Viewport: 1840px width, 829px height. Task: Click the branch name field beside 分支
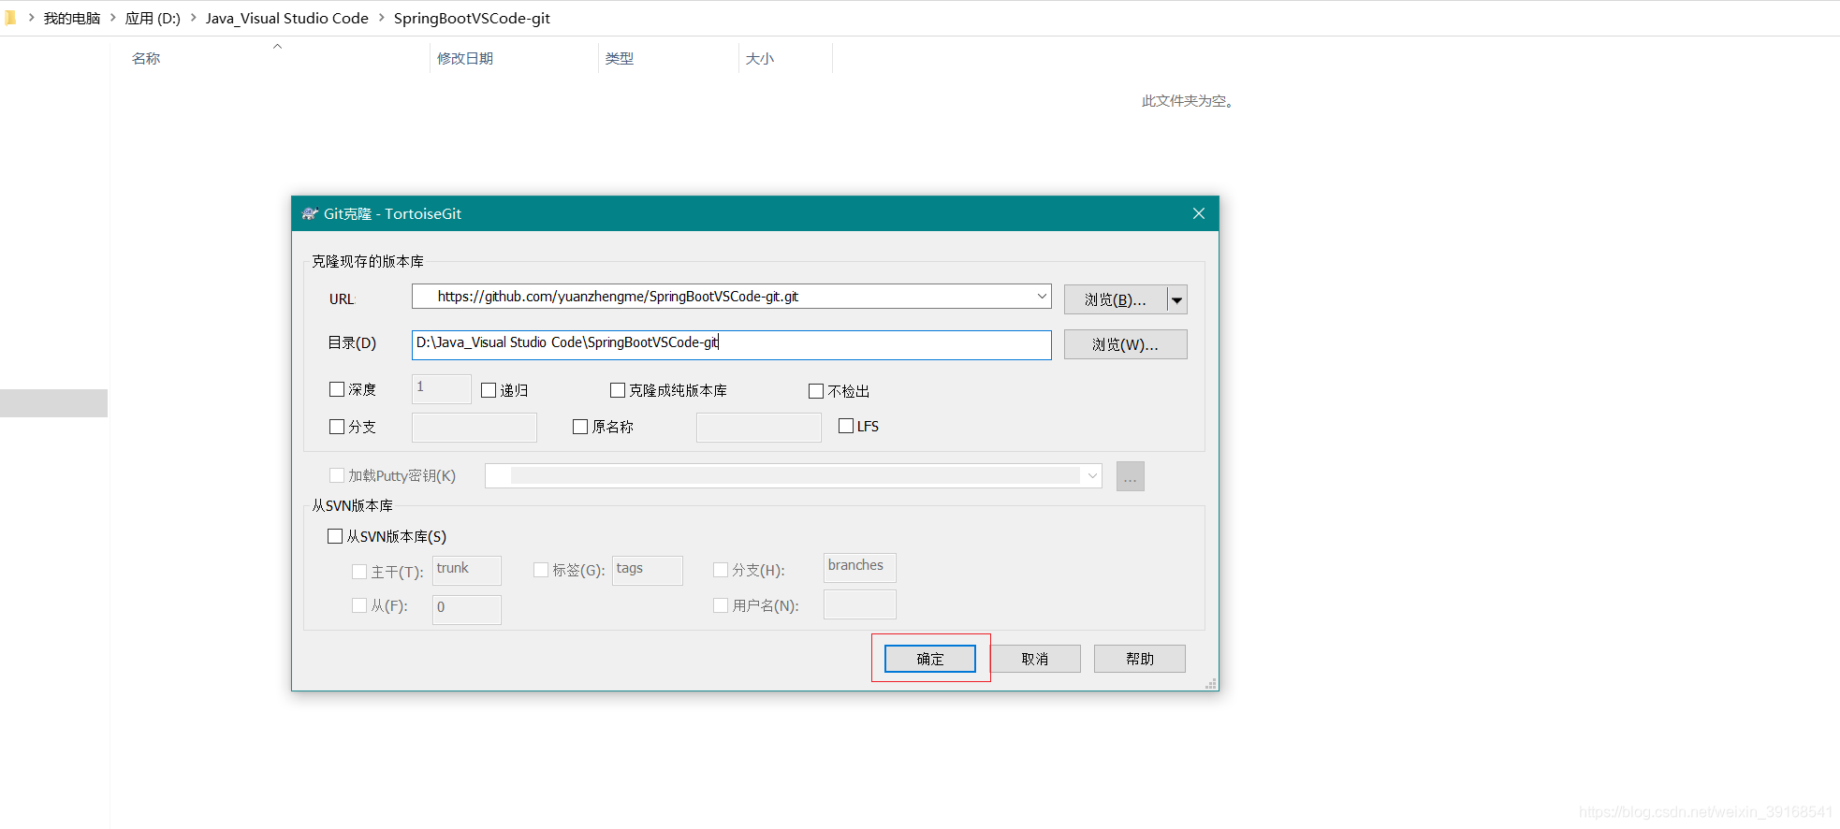click(475, 427)
